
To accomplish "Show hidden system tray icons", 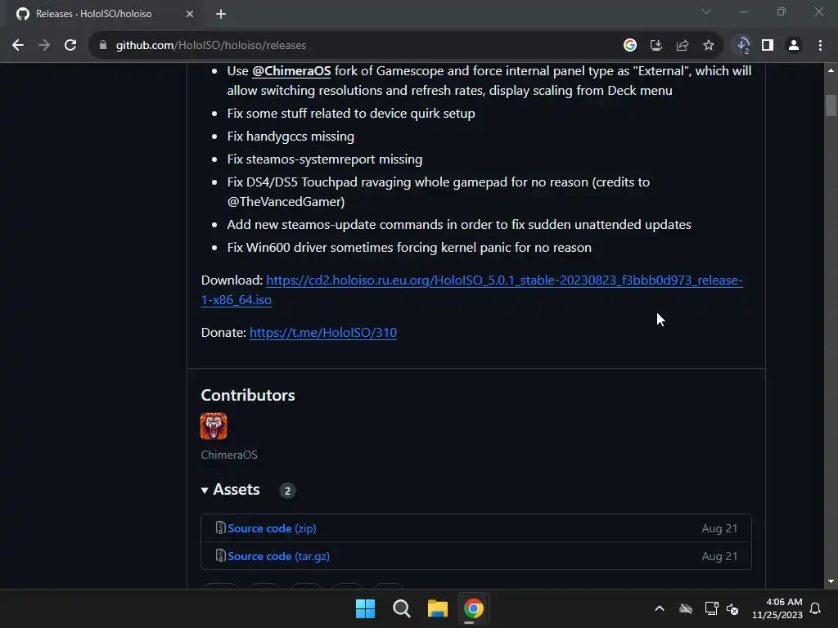I will [x=660, y=608].
